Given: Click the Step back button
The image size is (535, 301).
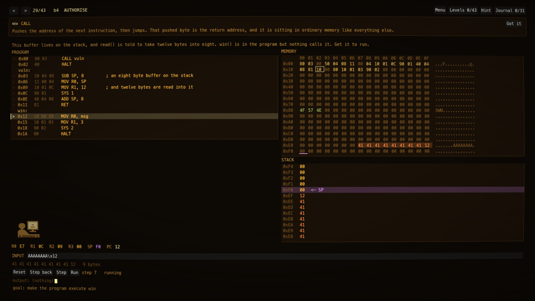Looking at the screenshot, I should [41, 272].
